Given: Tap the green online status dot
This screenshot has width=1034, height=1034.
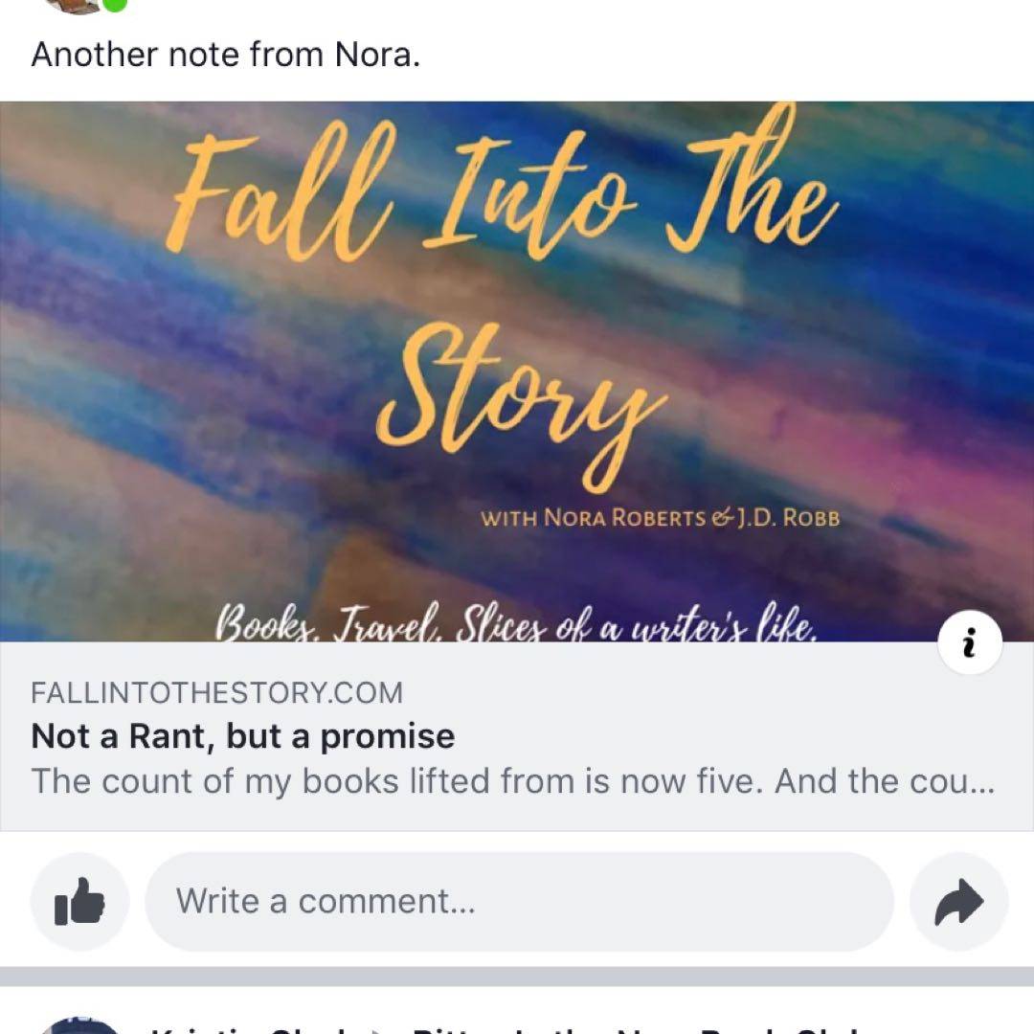Looking at the screenshot, I should coord(115,4).
